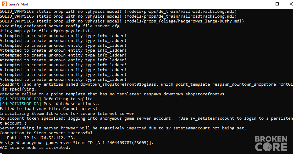Click "Public IP is 176.52.112.133." line

coord(41,138)
